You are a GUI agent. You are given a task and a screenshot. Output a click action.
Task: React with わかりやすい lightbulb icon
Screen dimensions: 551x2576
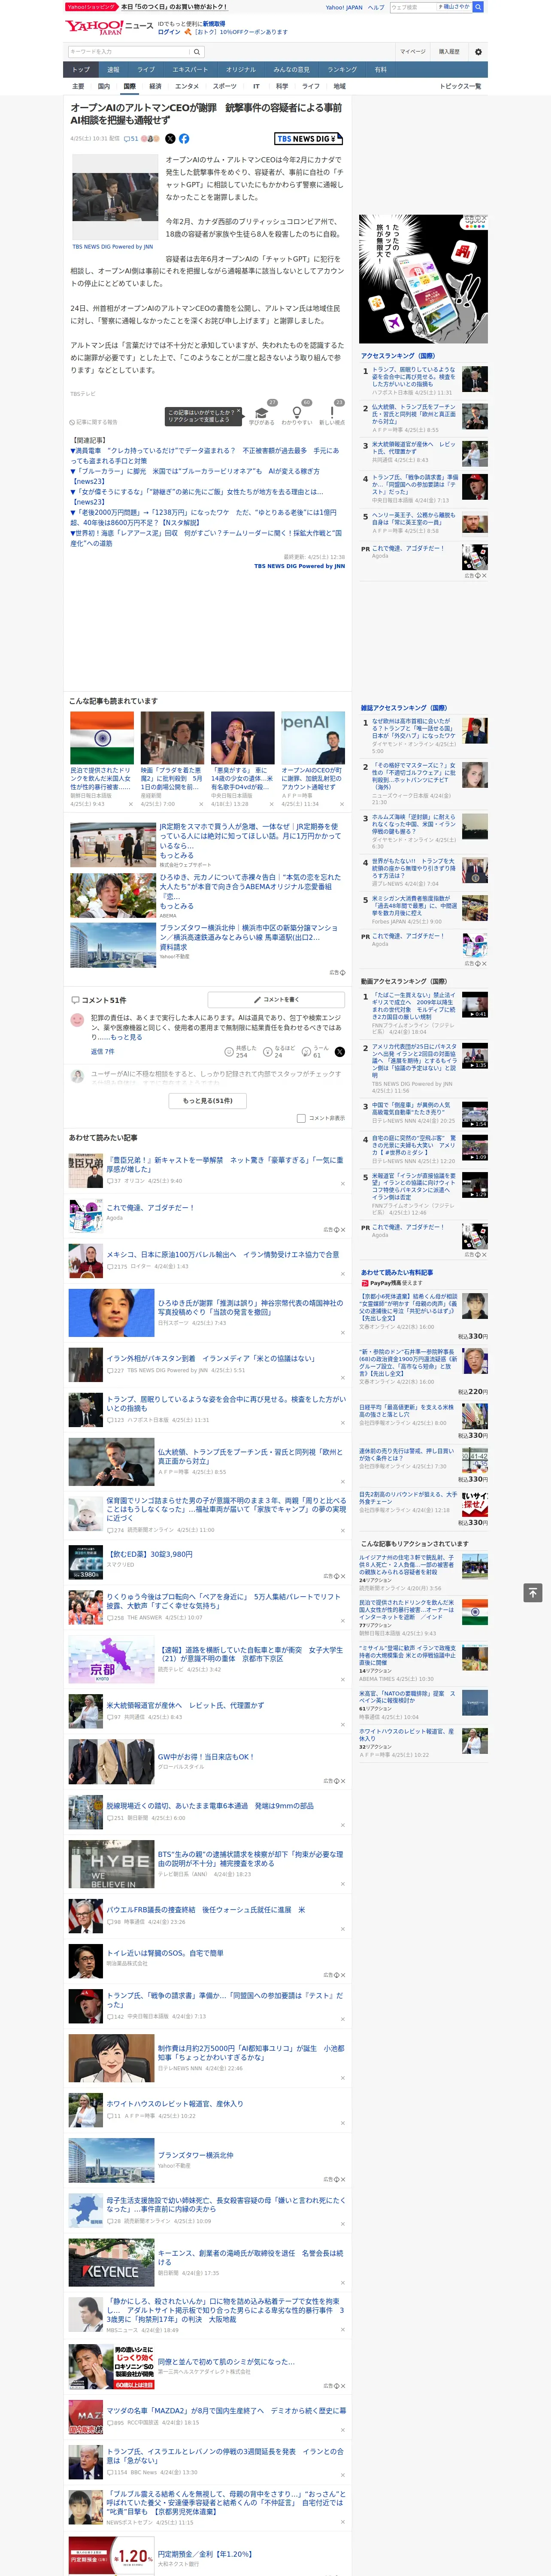[x=296, y=412]
